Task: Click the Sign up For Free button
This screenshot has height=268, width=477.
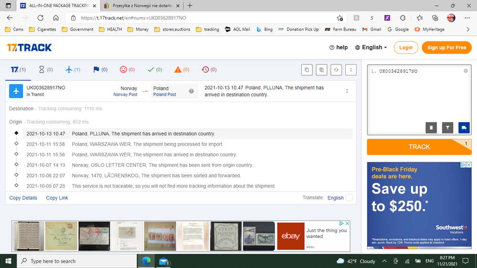Action: [x=446, y=48]
